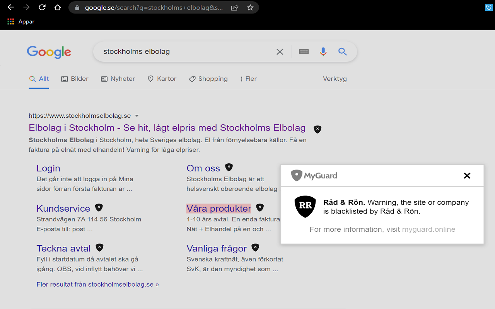The width and height of the screenshot is (495, 309).
Task: Open the Om oss sitelink
Action: [x=203, y=168]
